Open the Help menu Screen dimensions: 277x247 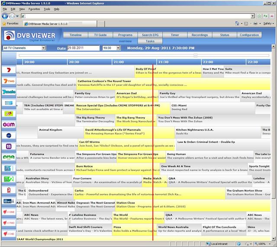(x=57, y=9)
